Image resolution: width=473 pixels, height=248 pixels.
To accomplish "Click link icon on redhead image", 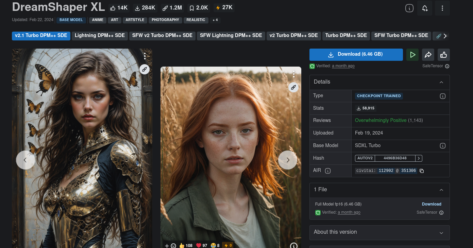I will pos(293,87).
